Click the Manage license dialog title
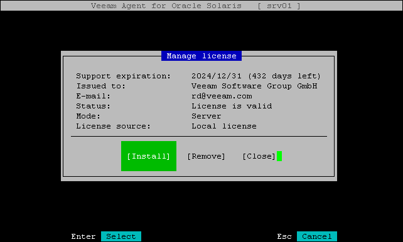403x242 pixels. (x=201, y=56)
